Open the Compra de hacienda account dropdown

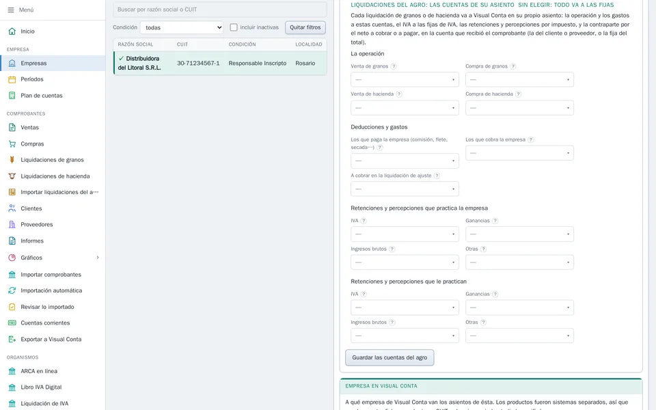click(x=519, y=108)
